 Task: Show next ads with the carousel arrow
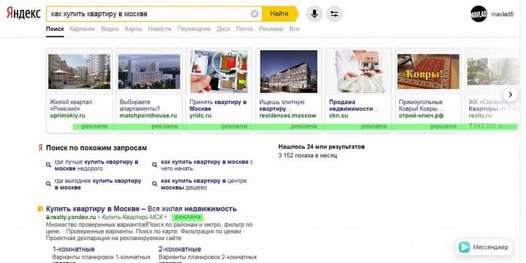[x=510, y=94]
